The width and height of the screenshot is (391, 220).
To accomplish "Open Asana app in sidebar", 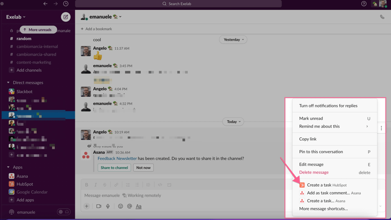I will tap(22, 176).
